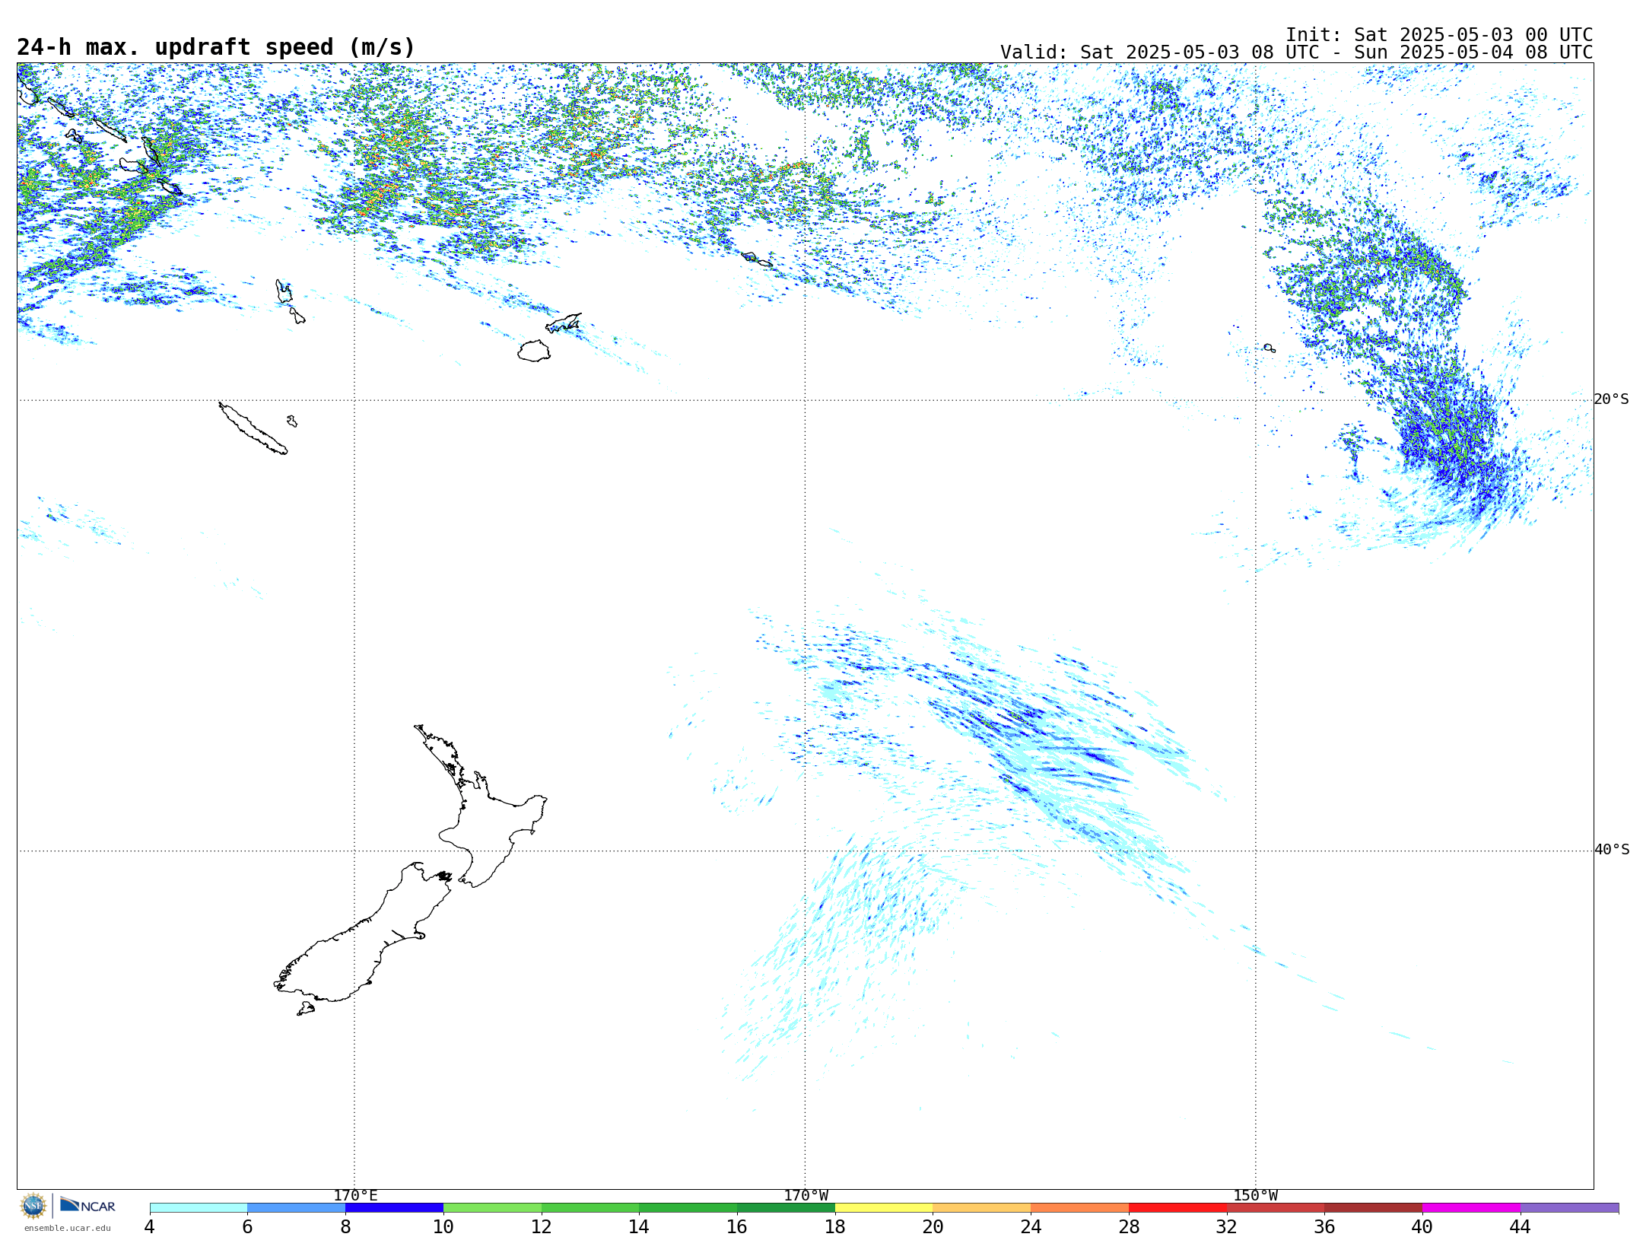Click the colorbar tick label '32'
Viewport: 1643px width, 1237px height.
(x=1227, y=1226)
